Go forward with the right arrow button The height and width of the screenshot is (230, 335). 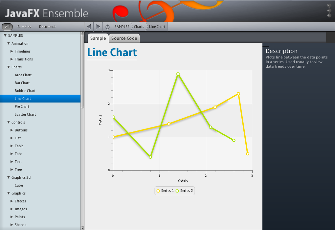98,27
